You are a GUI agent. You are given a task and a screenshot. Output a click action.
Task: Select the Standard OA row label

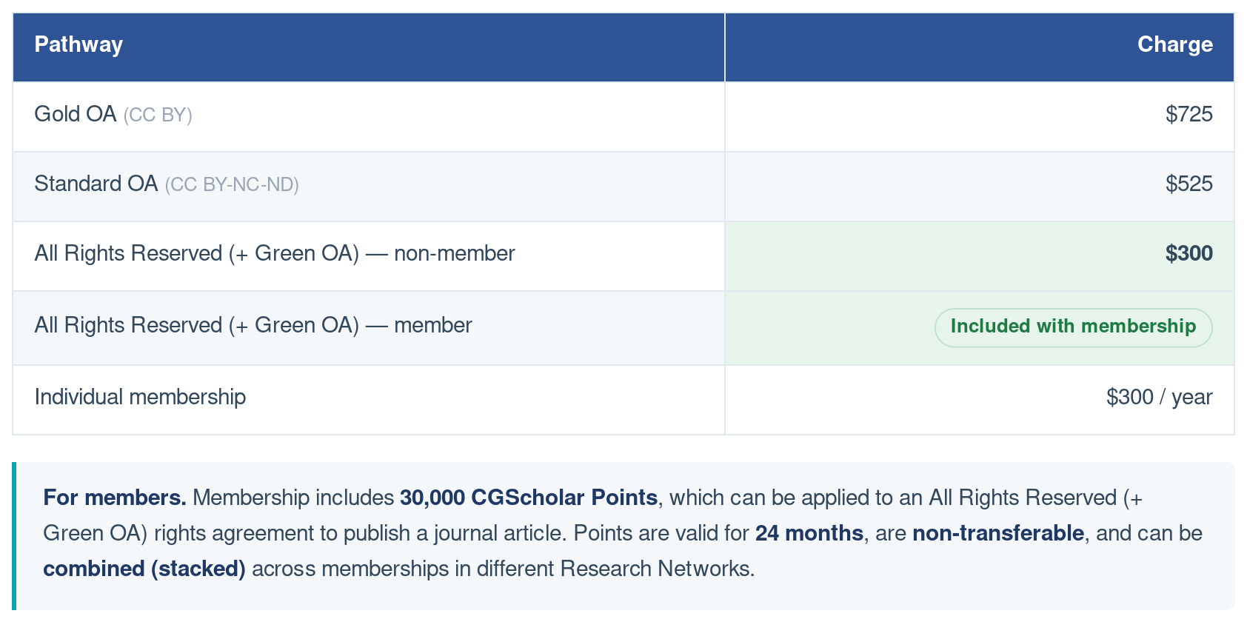pyautogui.click(x=96, y=184)
